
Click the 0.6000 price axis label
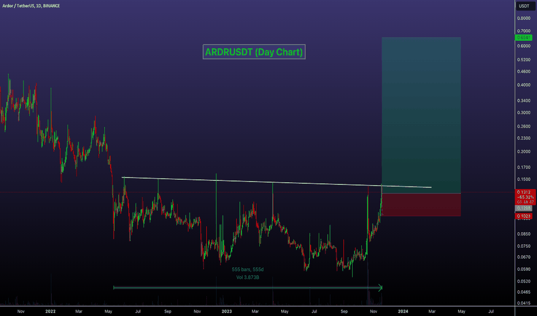(x=524, y=46)
